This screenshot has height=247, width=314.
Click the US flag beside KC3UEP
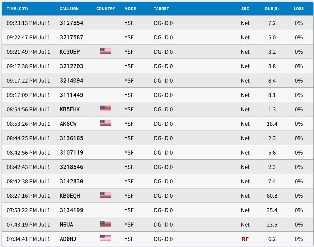[x=106, y=51]
